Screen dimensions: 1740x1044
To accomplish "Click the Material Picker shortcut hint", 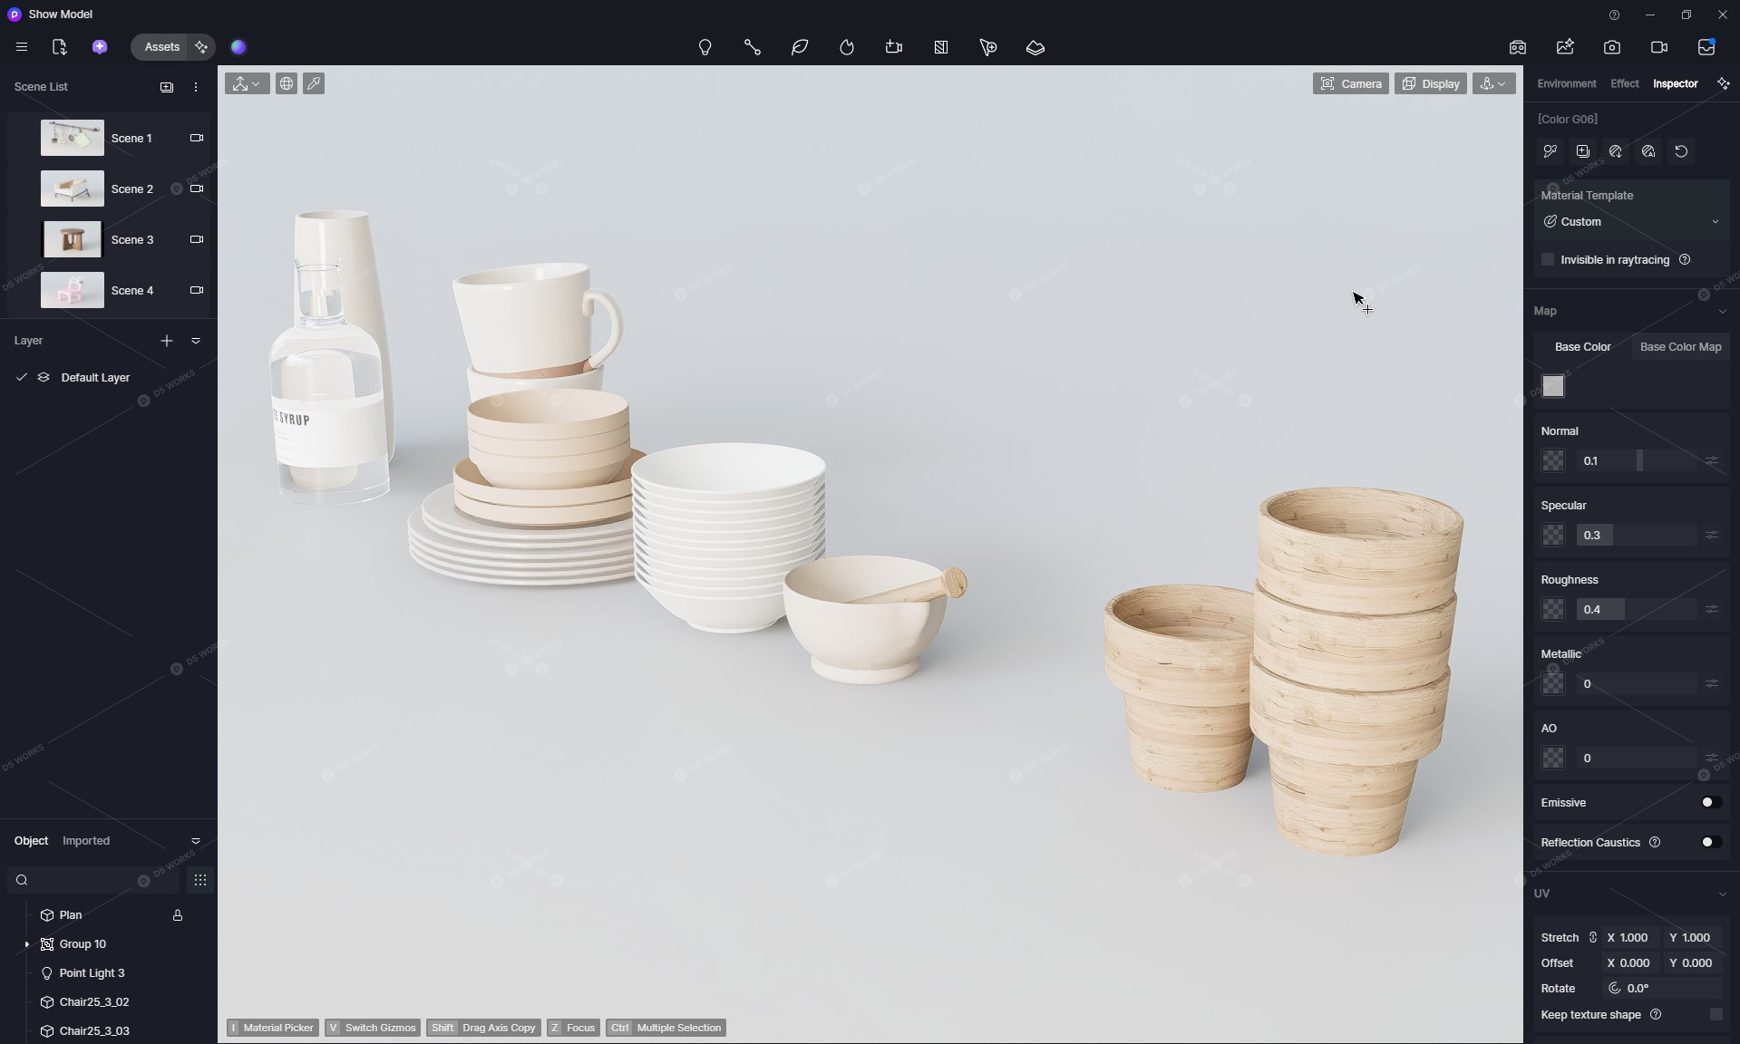I will point(272,1028).
